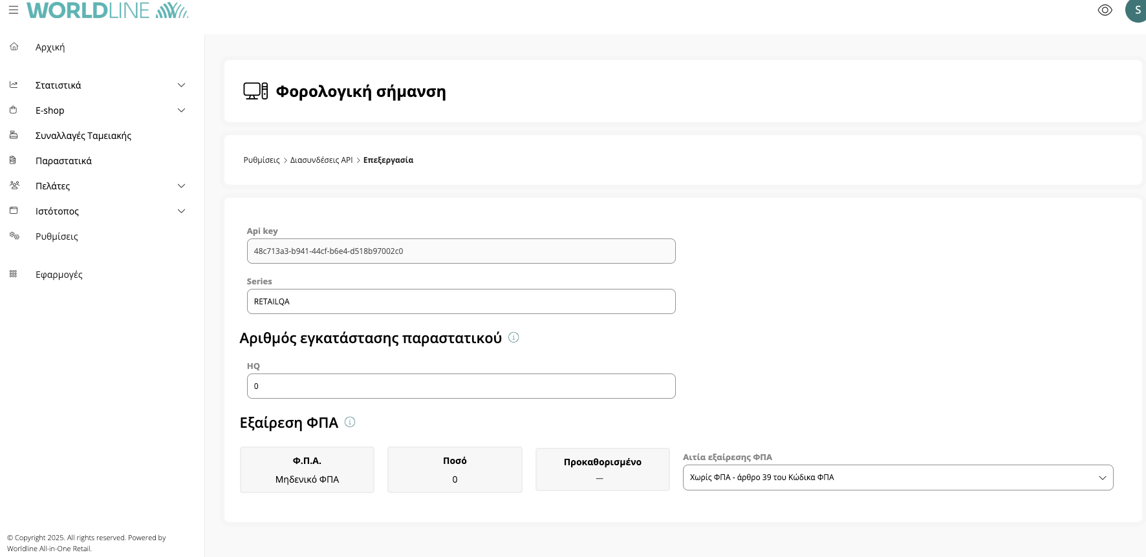The image size is (1146, 557).
Task: Click the hamburger menu icon
Action: pos(13,10)
